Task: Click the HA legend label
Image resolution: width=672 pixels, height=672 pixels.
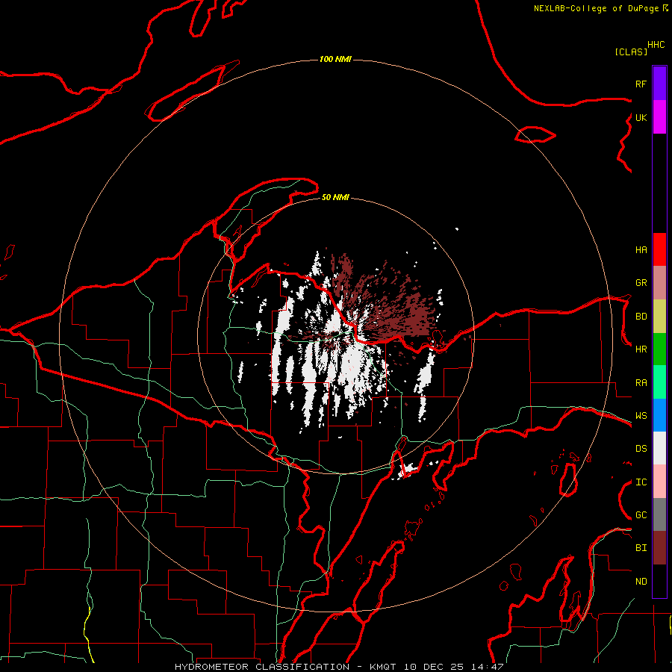Action: point(641,250)
